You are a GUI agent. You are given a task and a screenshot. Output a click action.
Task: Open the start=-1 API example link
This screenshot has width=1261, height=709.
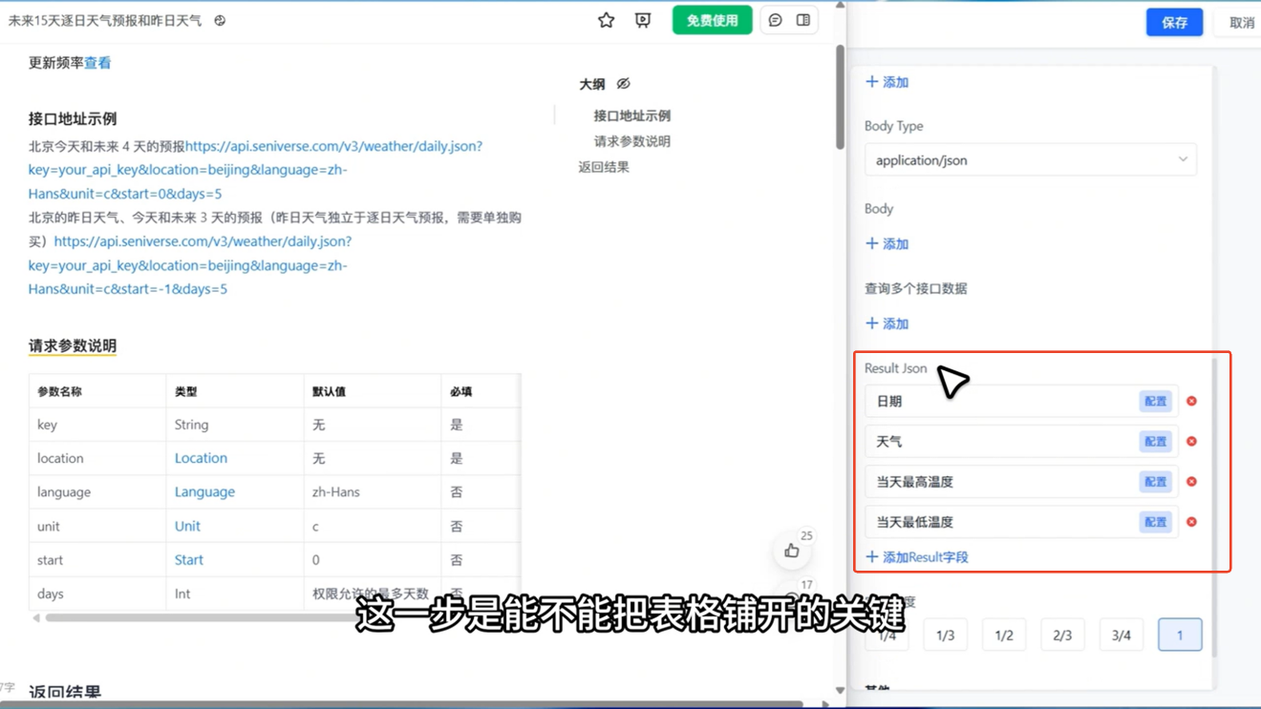click(x=188, y=265)
